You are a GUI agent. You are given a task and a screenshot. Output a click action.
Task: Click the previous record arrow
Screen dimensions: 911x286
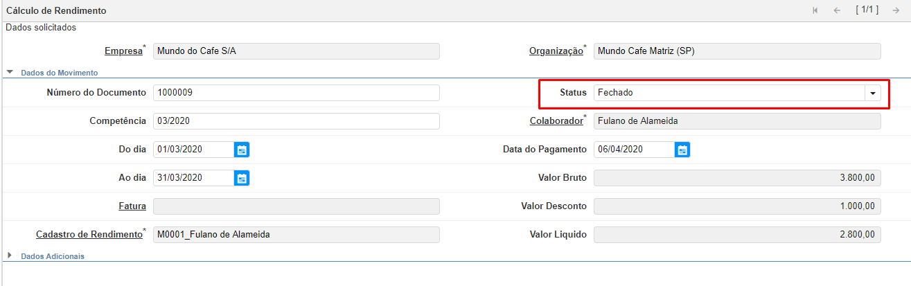pyautogui.click(x=837, y=10)
